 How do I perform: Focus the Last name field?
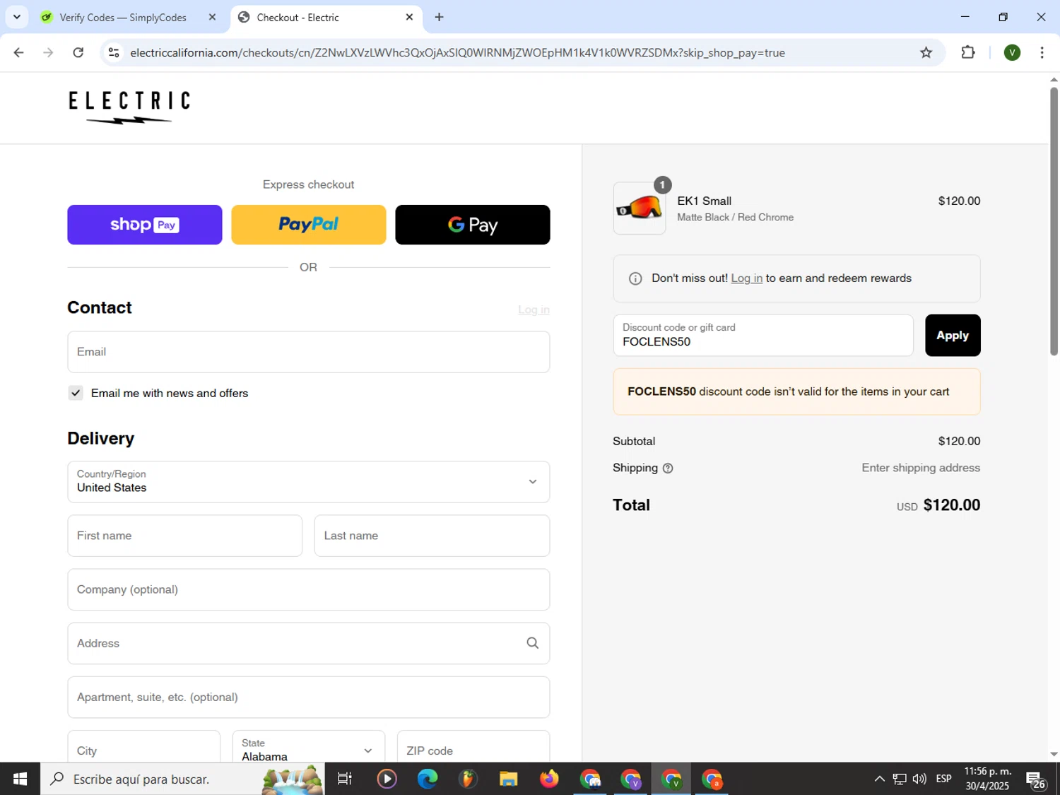point(432,536)
